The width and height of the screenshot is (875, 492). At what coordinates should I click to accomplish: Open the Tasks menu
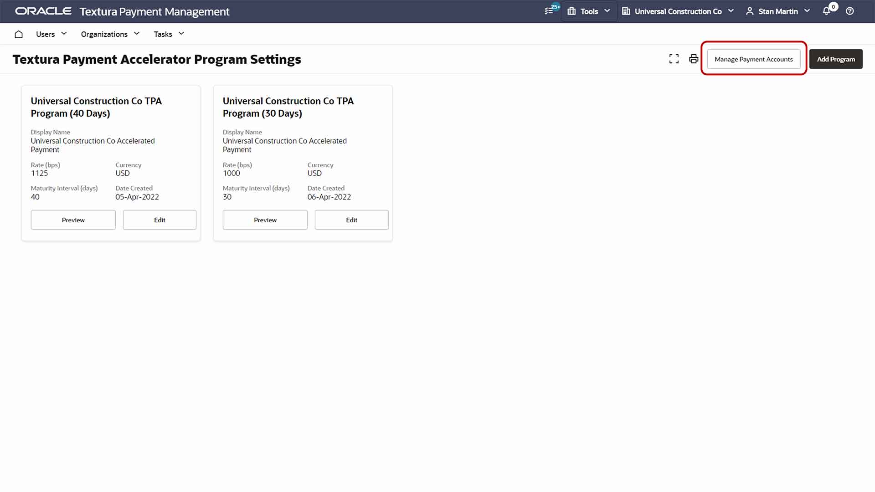coord(168,34)
